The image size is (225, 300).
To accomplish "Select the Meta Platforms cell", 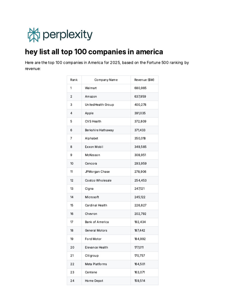I will pyautogui.click(x=96, y=264).
